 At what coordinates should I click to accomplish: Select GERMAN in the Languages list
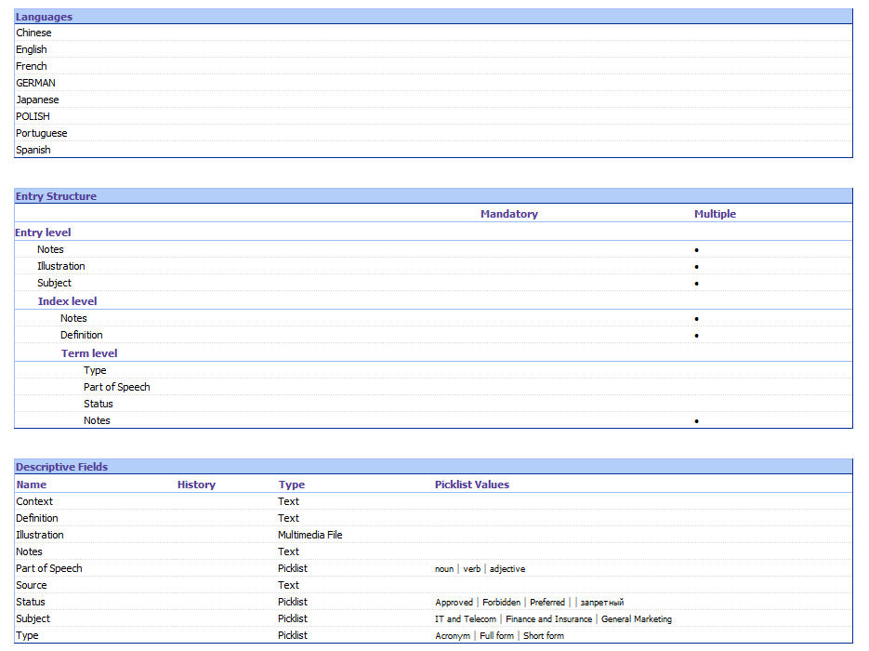35,83
